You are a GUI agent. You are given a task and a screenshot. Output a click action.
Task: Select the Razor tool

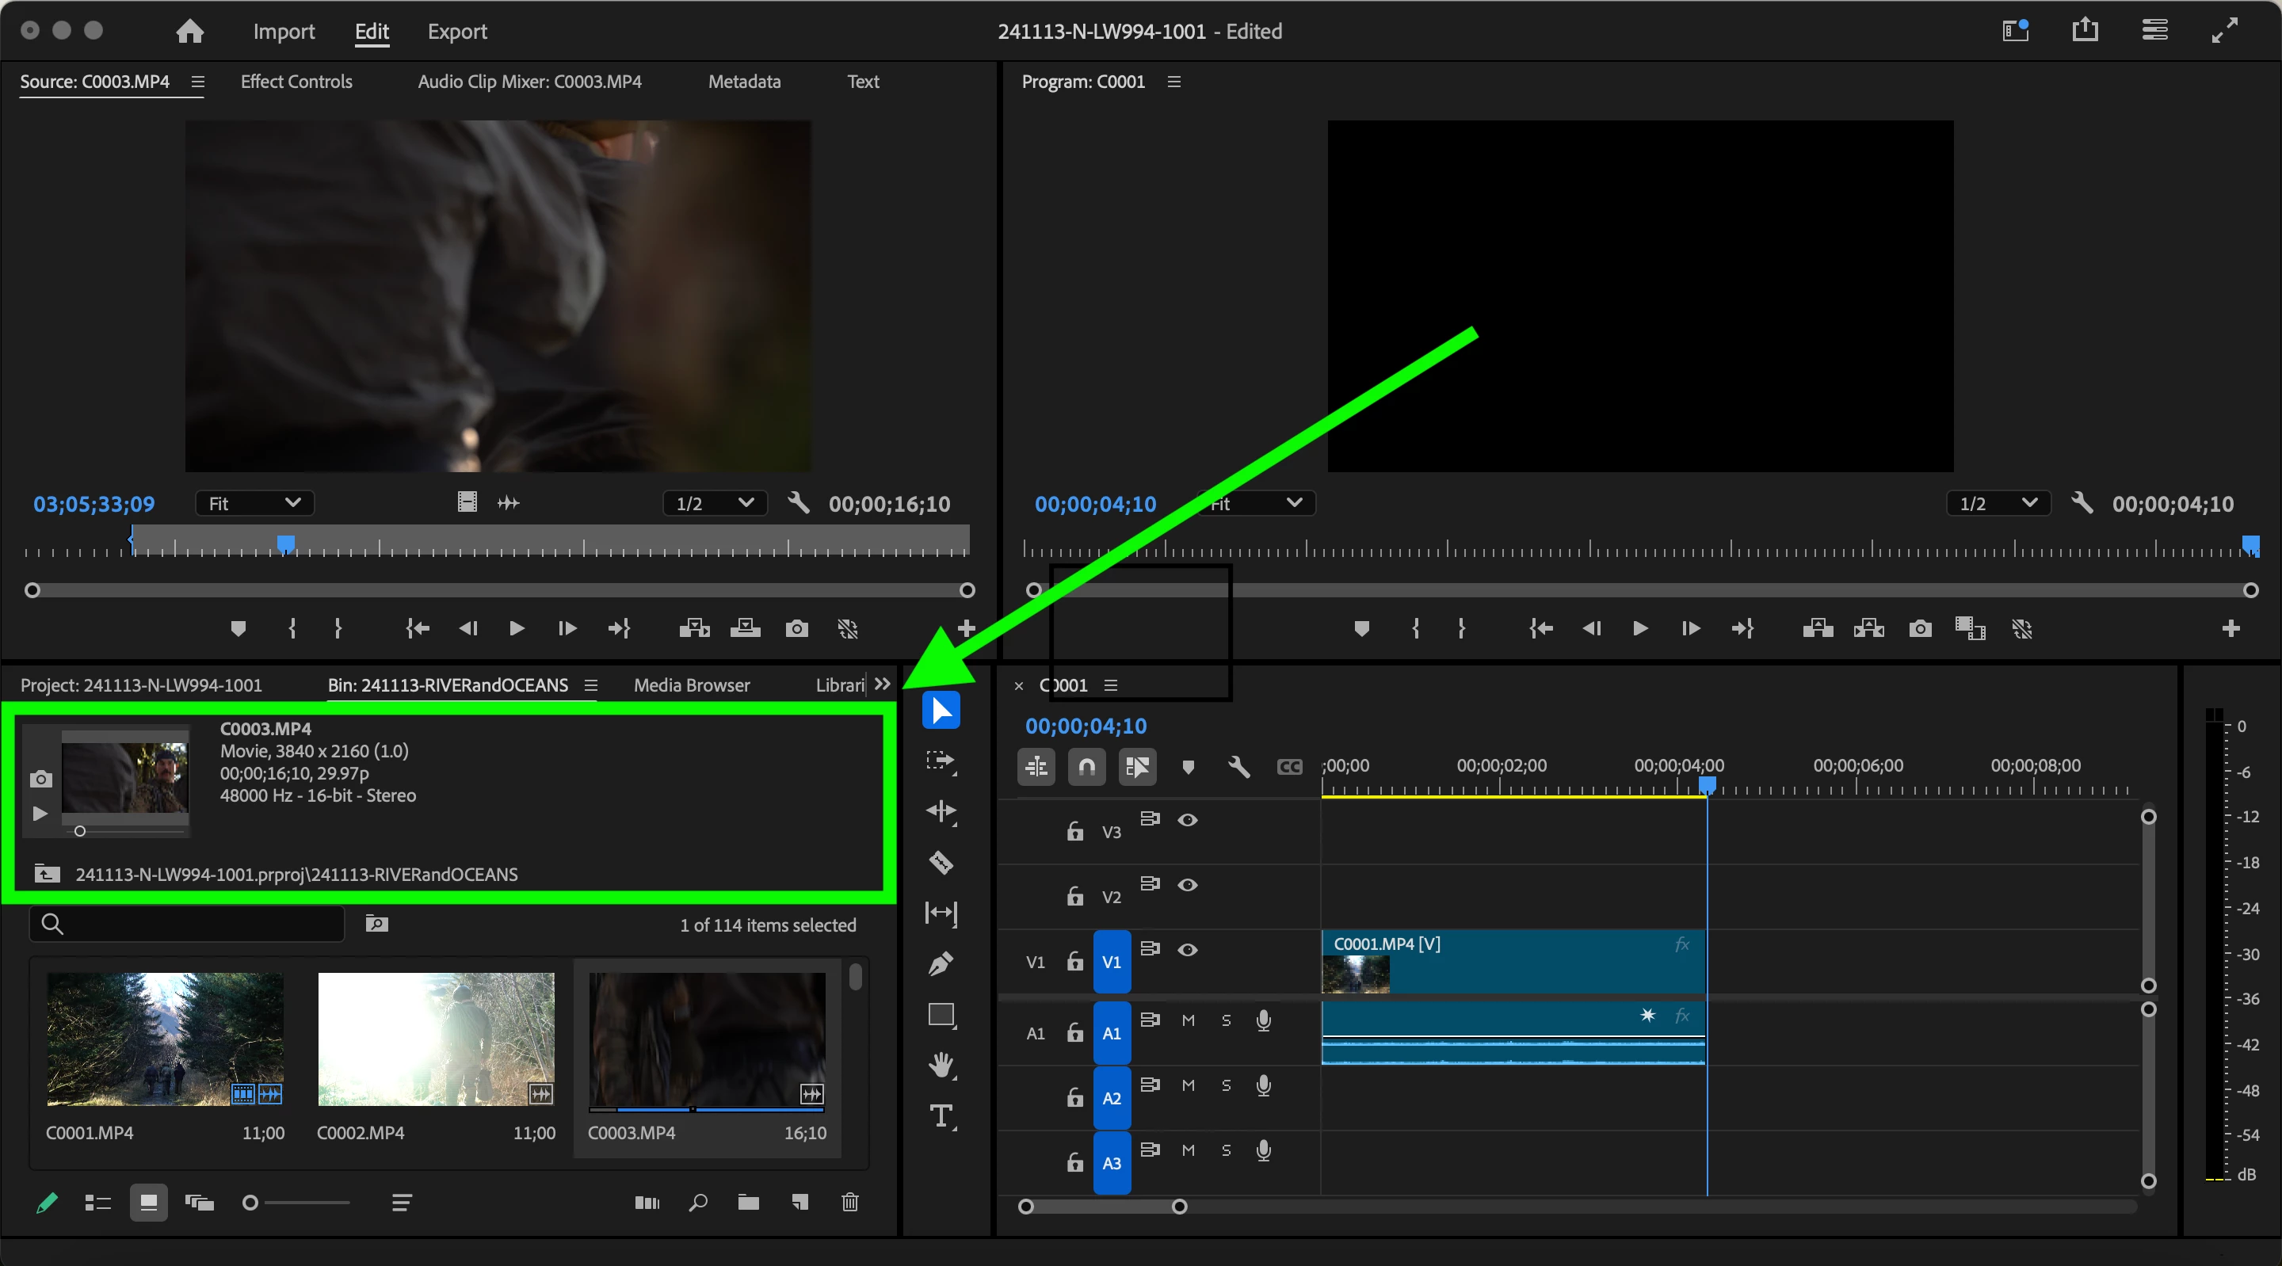(941, 861)
